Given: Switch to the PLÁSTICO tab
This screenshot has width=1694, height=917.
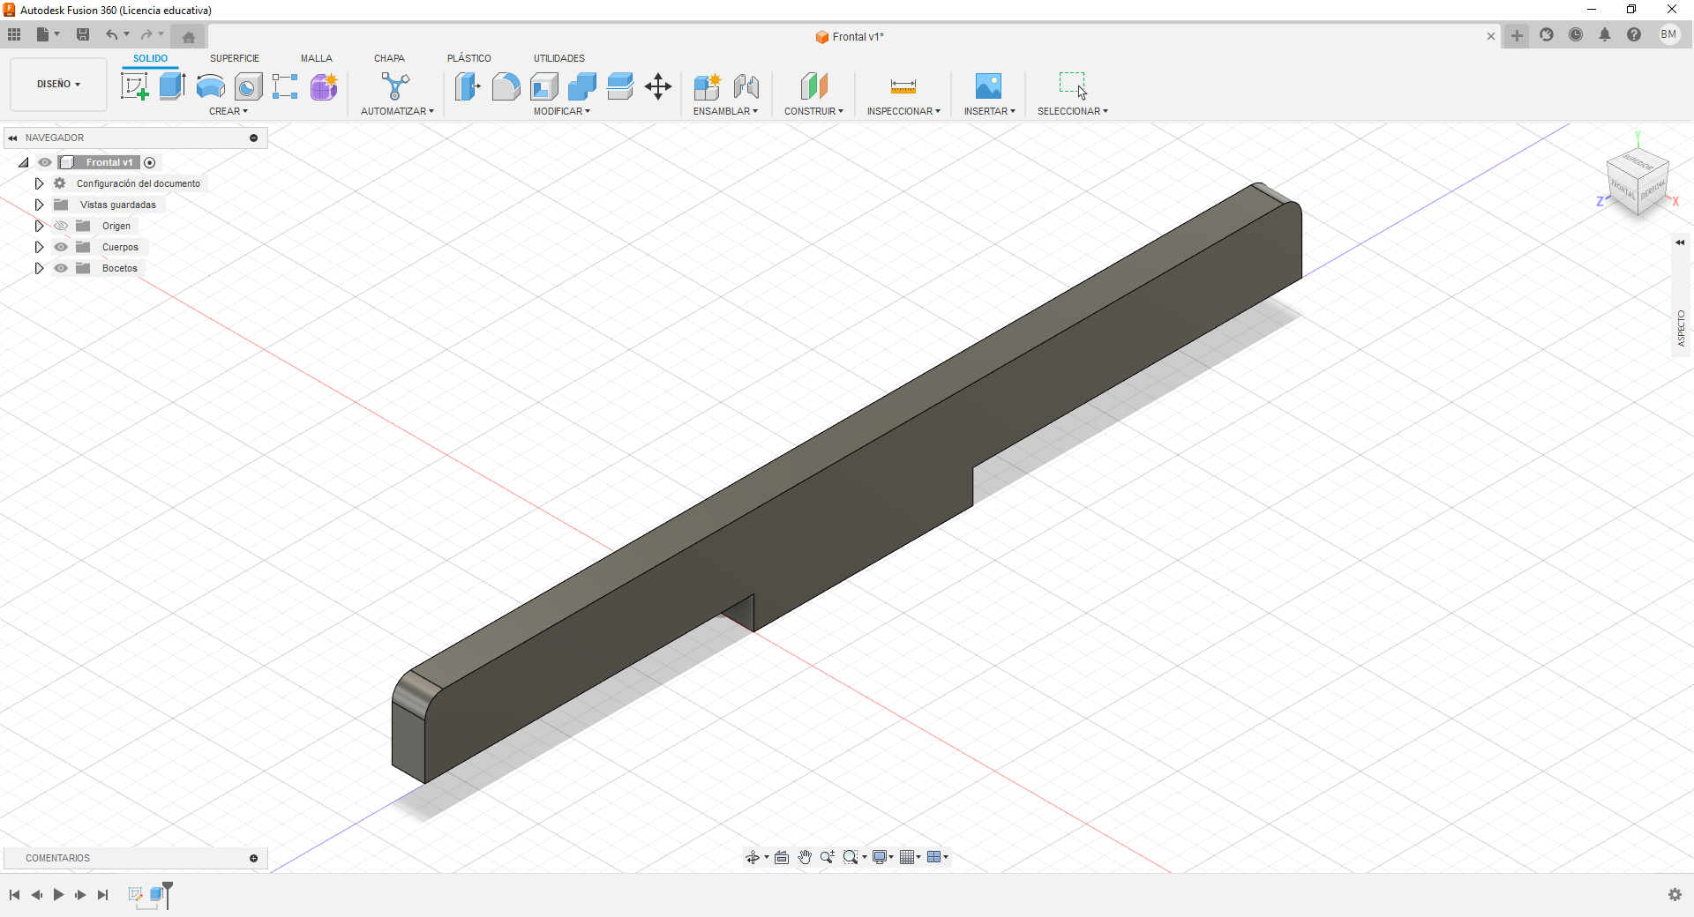Looking at the screenshot, I should (x=469, y=58).
